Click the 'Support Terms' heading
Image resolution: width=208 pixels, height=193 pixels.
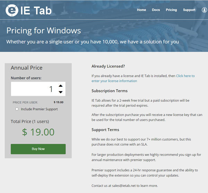click(x=105, y=130)
